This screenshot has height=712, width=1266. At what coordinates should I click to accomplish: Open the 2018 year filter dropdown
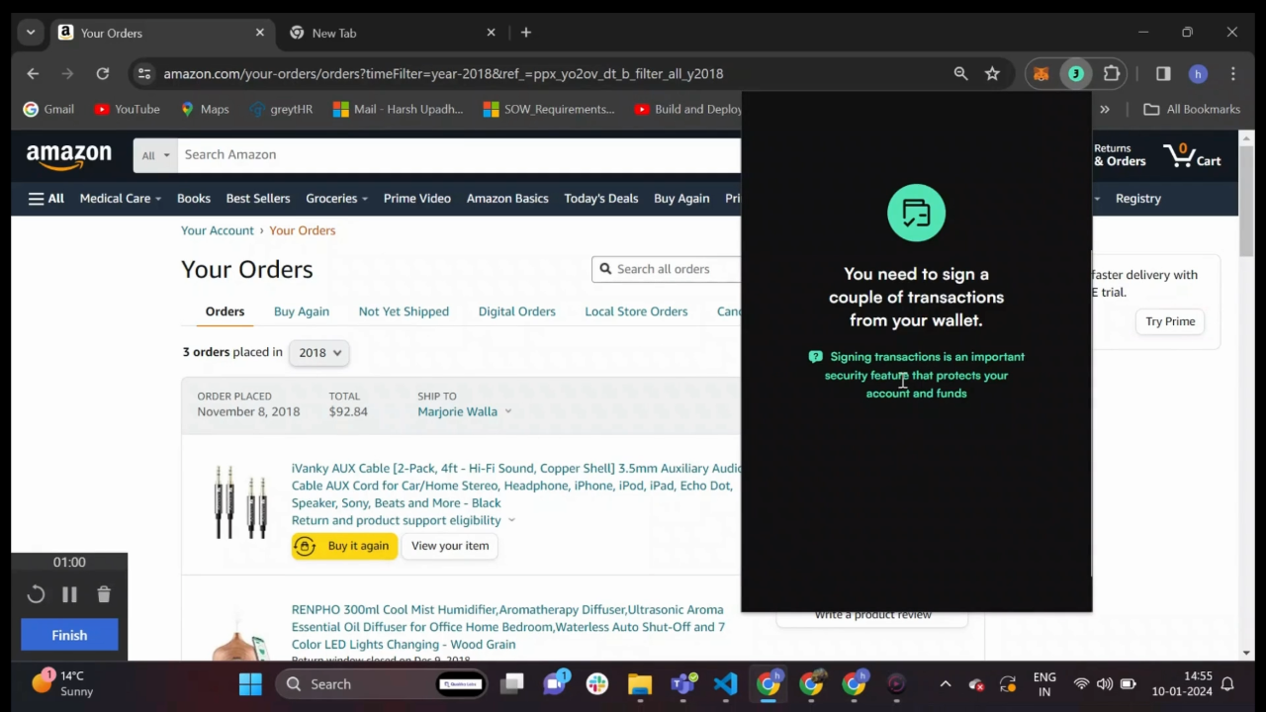click(318, 353)
